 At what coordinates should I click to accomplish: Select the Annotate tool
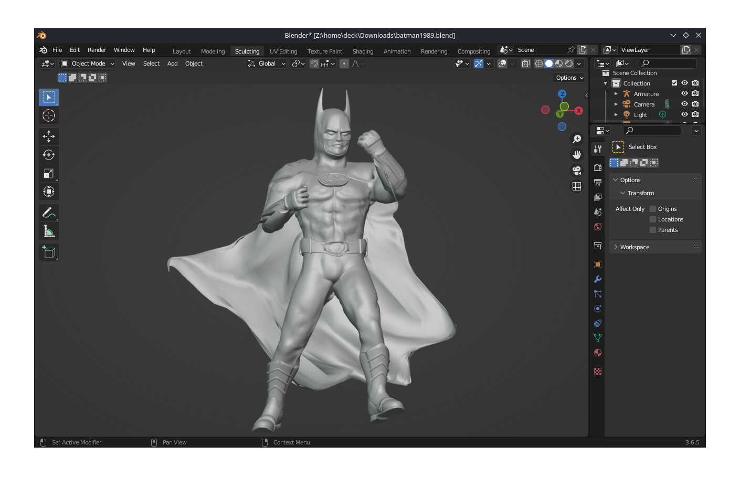coord(49,213)
